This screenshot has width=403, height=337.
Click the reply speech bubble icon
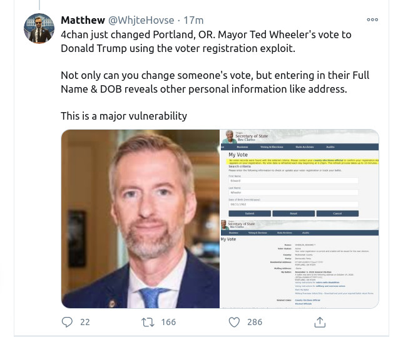tap(68, 322)
